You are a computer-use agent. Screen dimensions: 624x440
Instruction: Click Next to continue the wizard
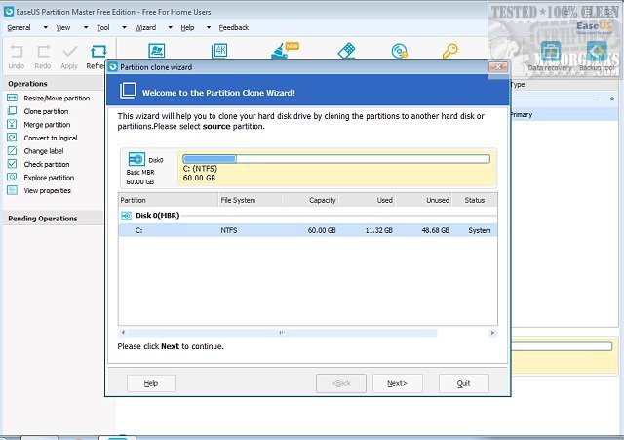[x=397, y=383]
